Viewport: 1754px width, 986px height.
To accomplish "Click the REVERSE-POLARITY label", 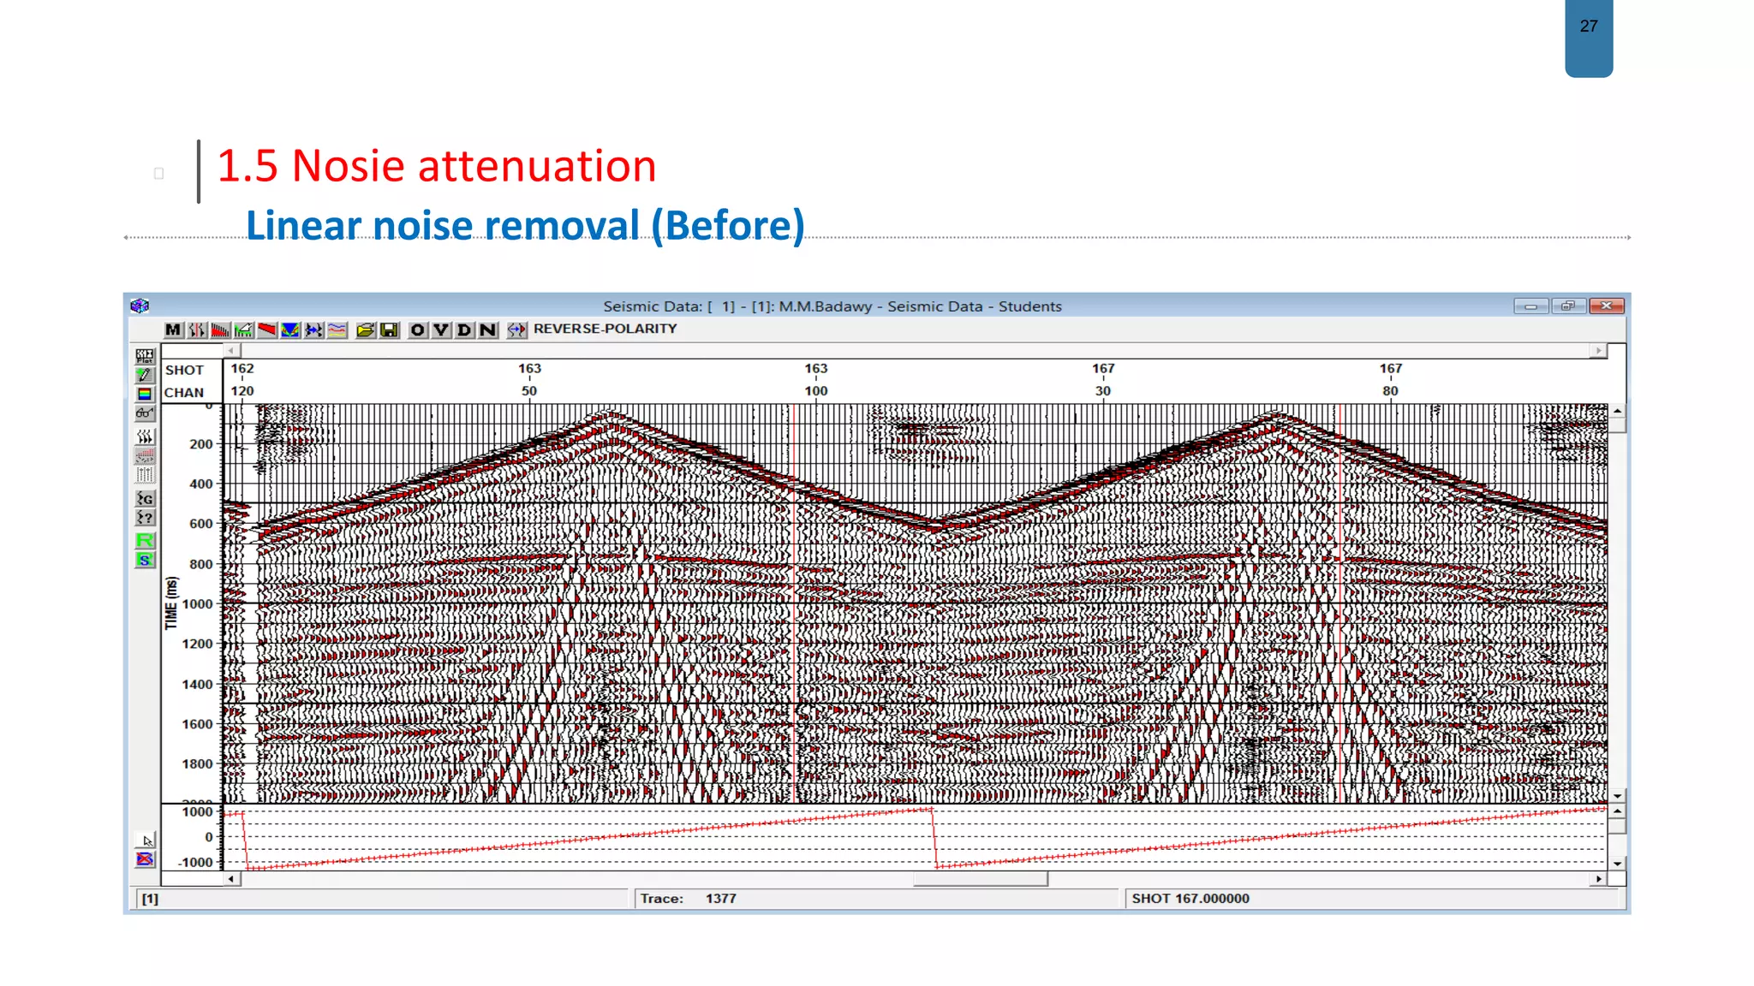I will click(605, 329).
